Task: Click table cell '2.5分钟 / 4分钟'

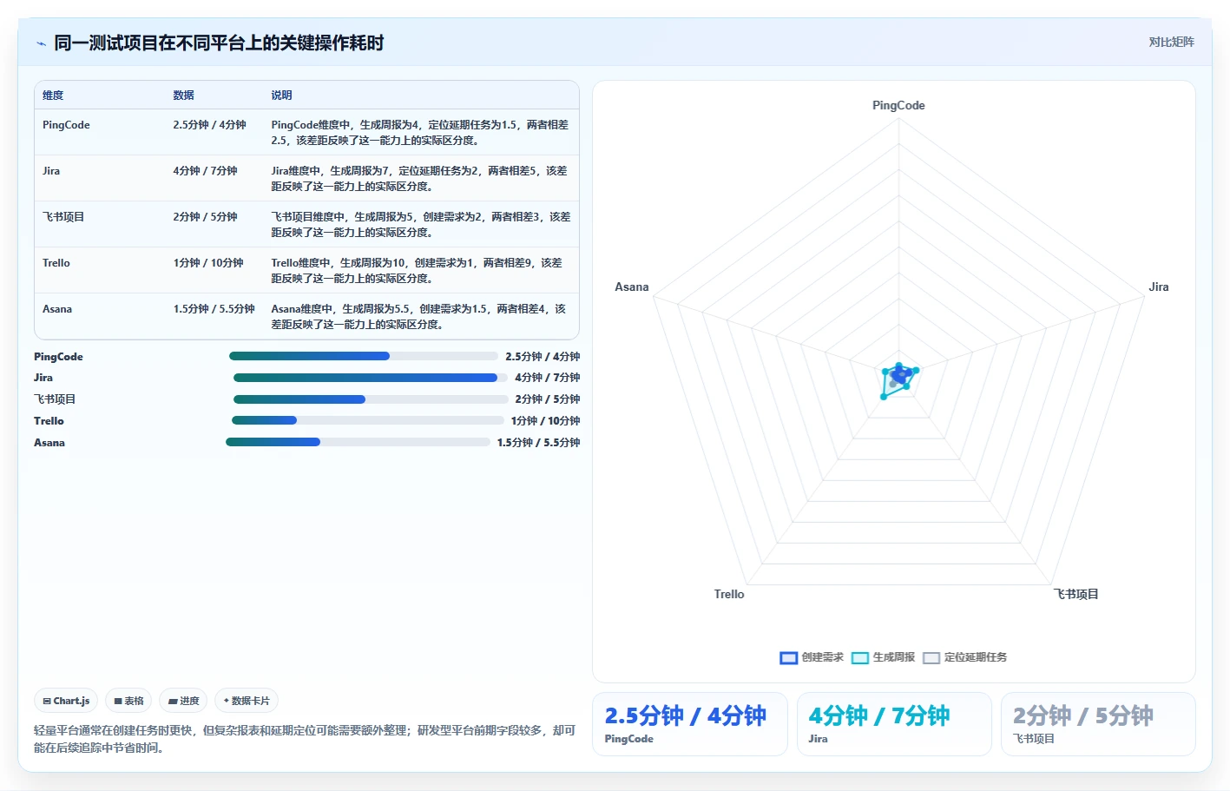Action: [x=209, y=125]
